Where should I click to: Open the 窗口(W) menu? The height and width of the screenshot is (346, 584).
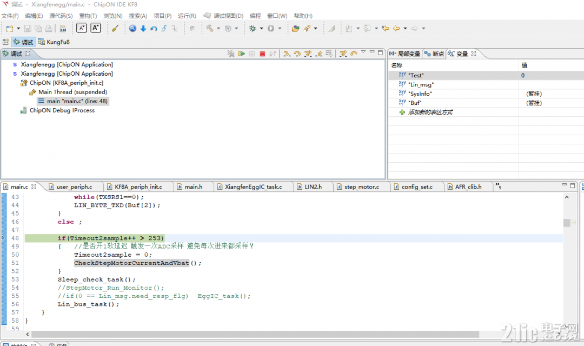(x=277, y=16)
